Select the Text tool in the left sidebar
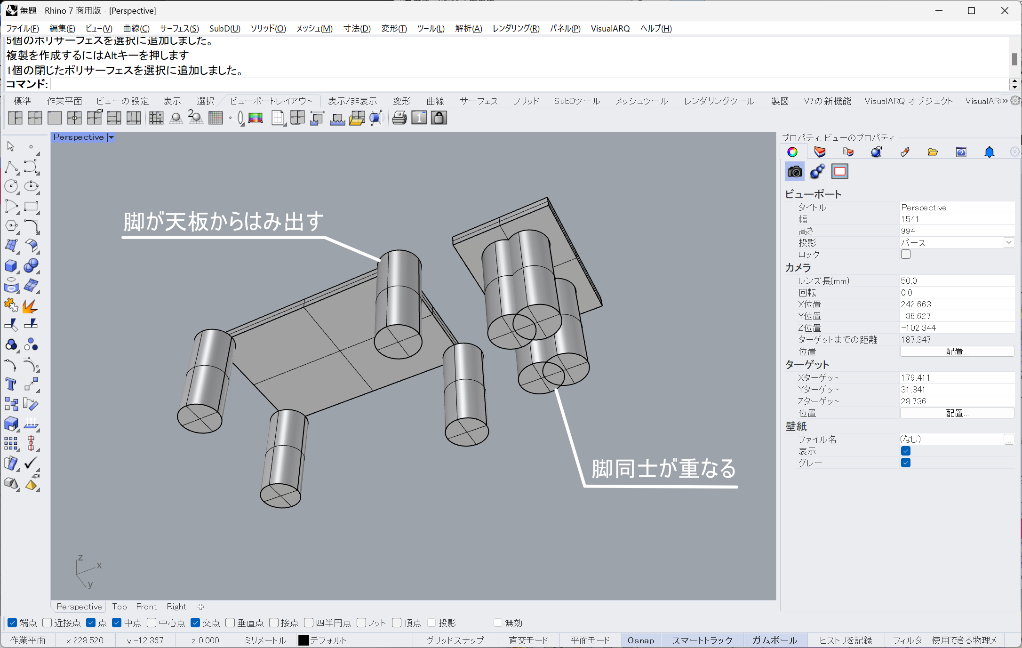This screenshot has height=648, width=1022. [11, 384]
